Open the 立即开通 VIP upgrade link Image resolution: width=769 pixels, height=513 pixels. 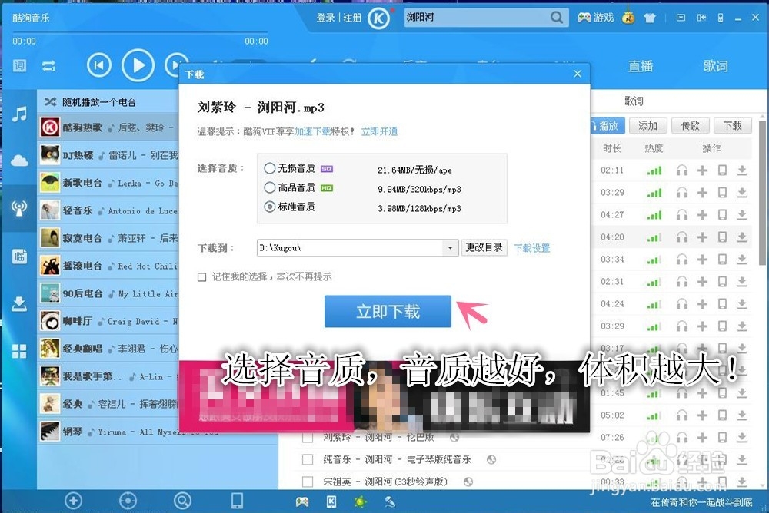tap(378, 131)
